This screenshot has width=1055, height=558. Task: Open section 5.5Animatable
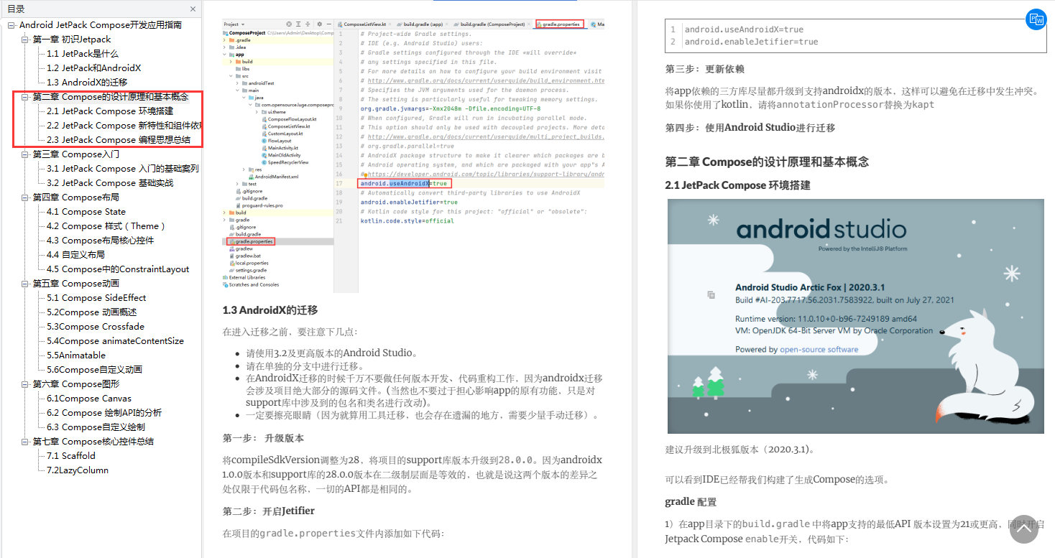[x=76, y=355]
